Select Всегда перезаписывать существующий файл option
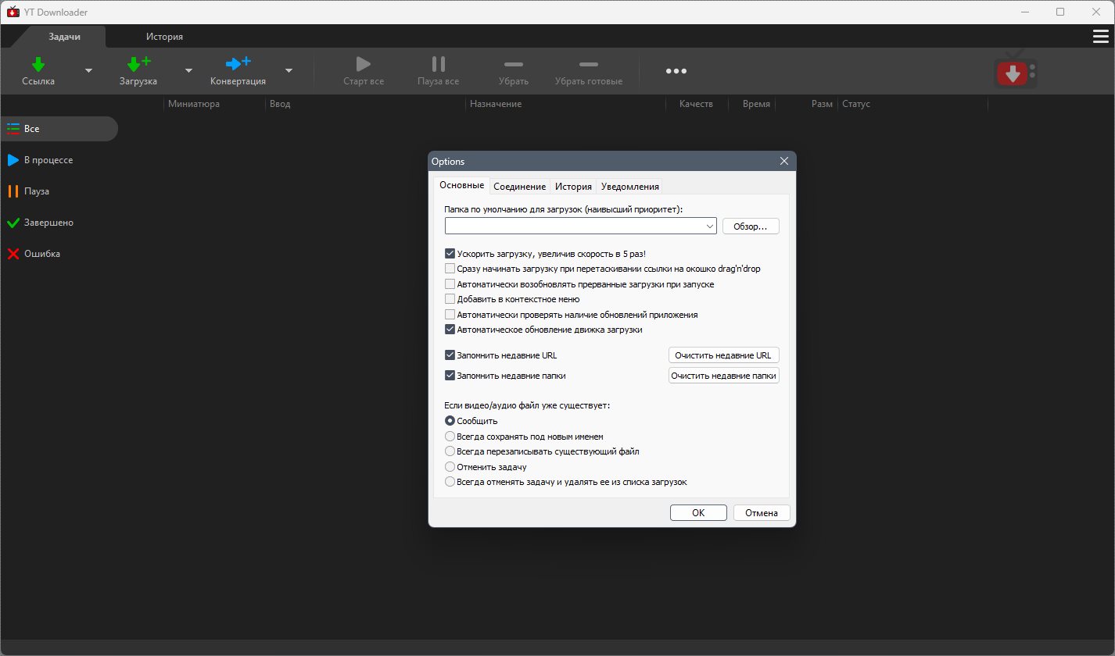This screenshot has height=656, width=1115. [x=450, y=451]
